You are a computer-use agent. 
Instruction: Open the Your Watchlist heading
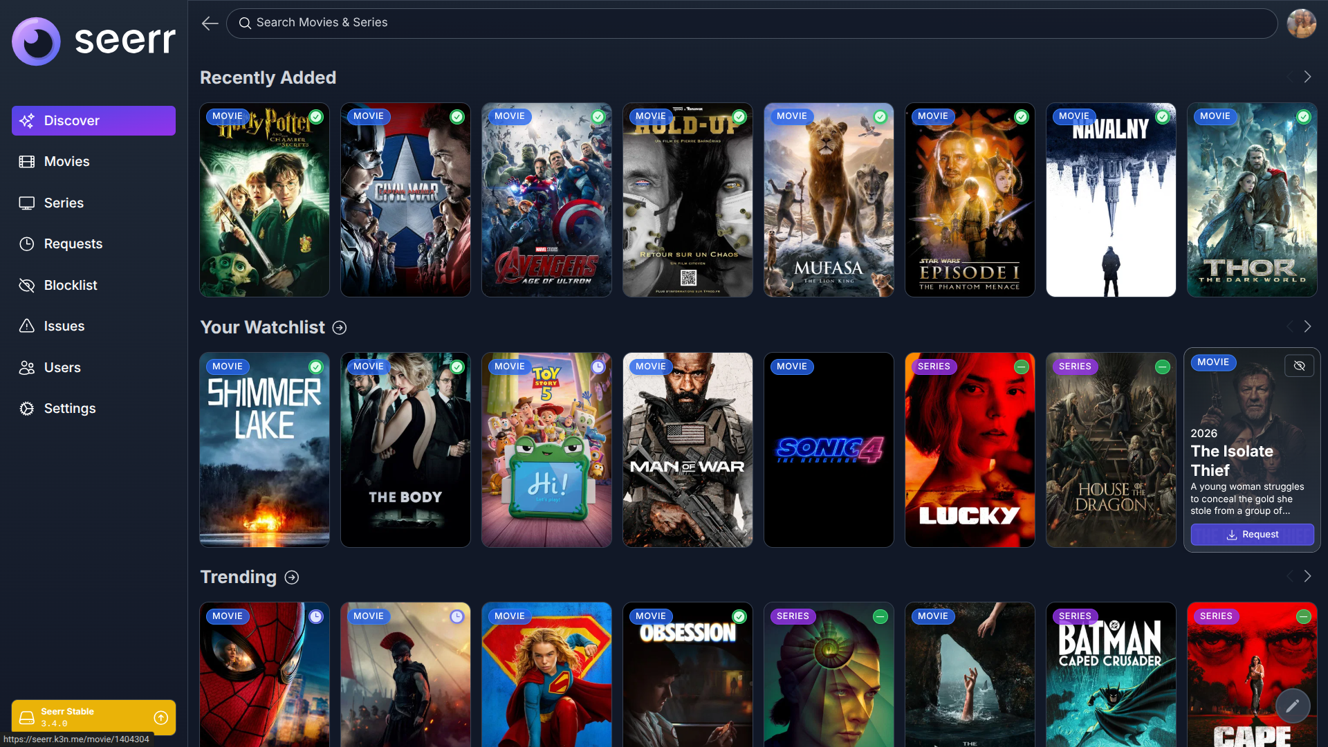(262, 327)
